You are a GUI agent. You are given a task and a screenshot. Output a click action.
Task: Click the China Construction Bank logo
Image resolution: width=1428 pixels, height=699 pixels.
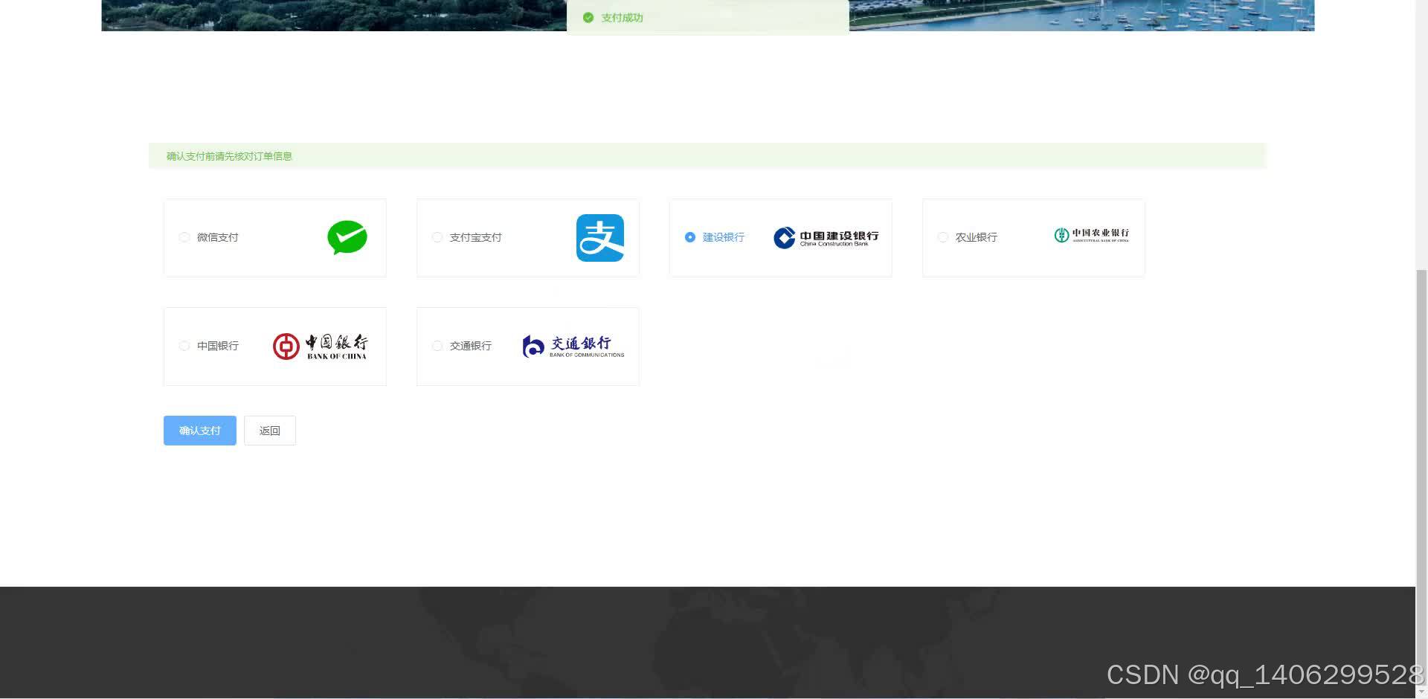pyautogui.click(x=826, y=237)
